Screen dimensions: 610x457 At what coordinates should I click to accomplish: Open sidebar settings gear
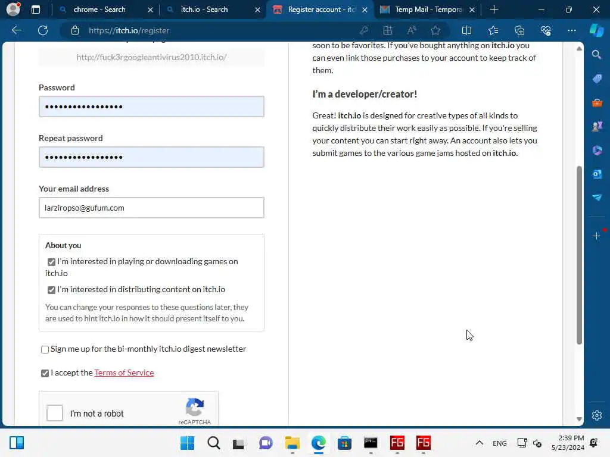tap(596, 415)
